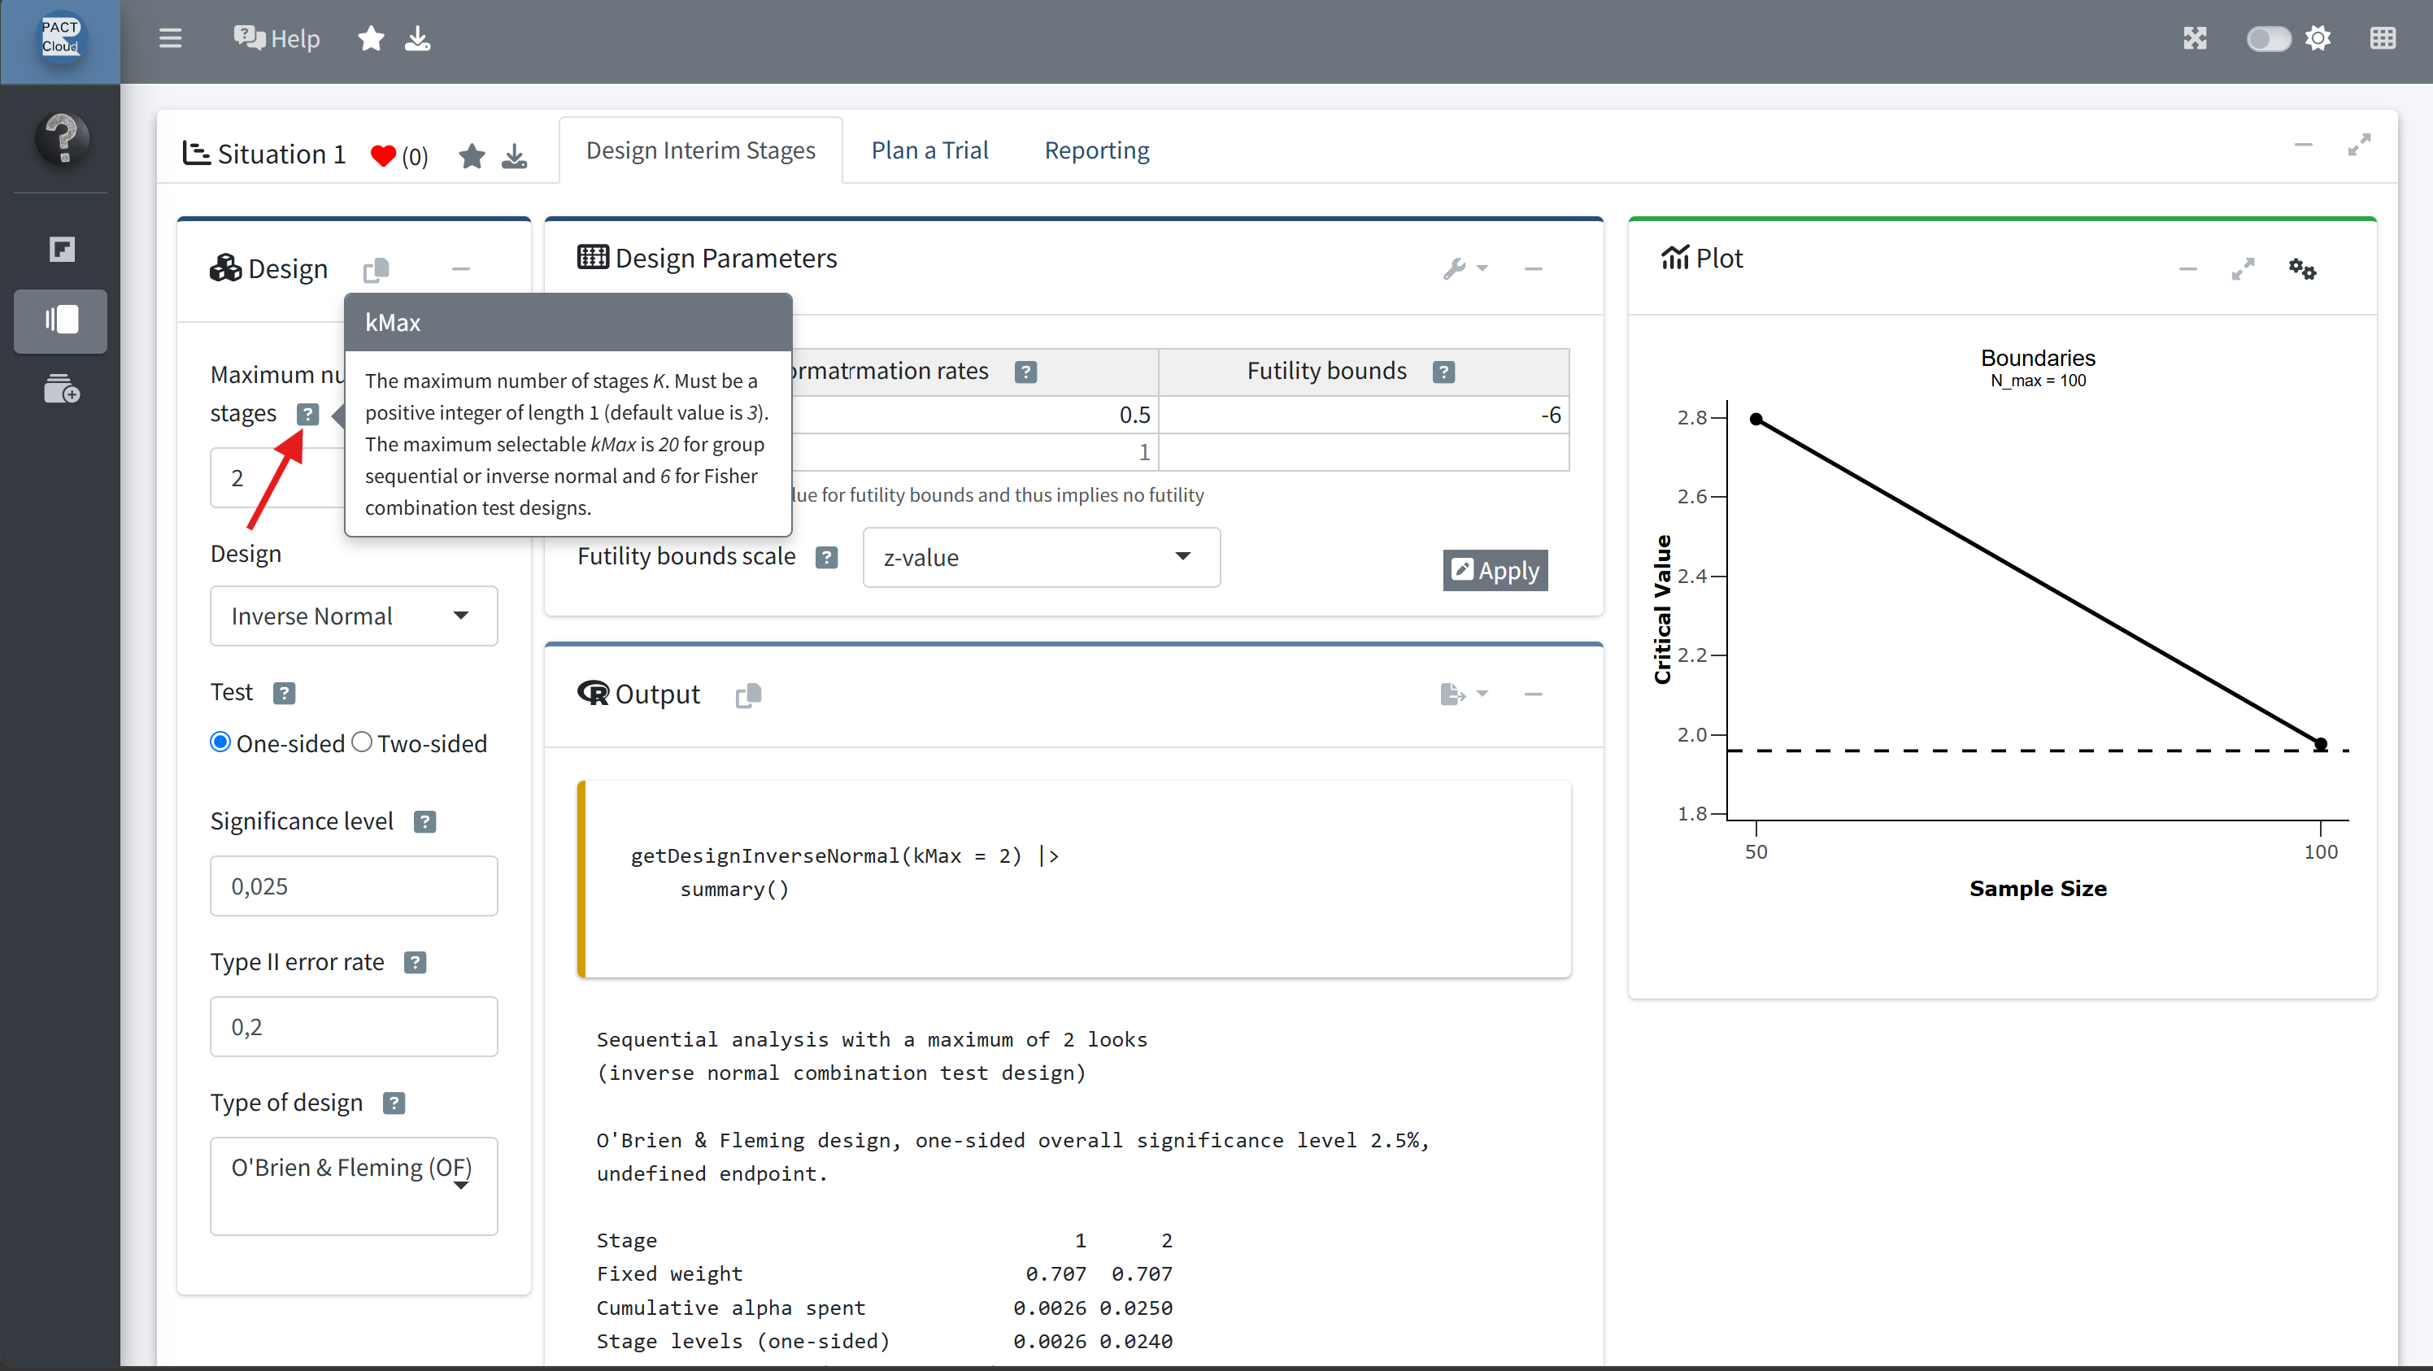Select the active sidebar panel icon
The height and width of the screenshot is (1371, 2433).
pos(60,320)
